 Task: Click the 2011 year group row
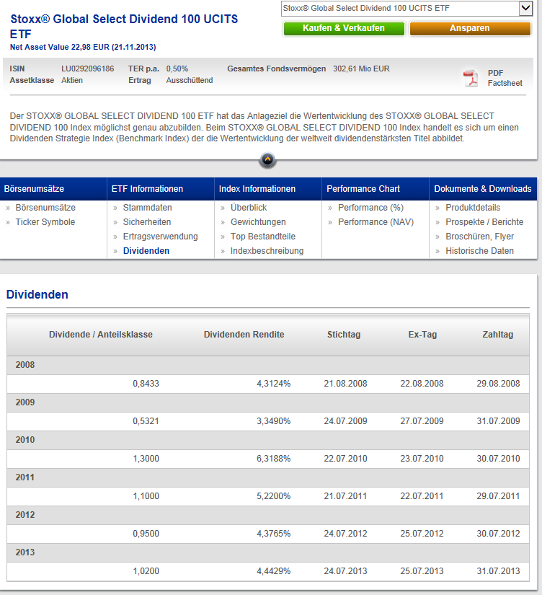(x=268, y=477)
